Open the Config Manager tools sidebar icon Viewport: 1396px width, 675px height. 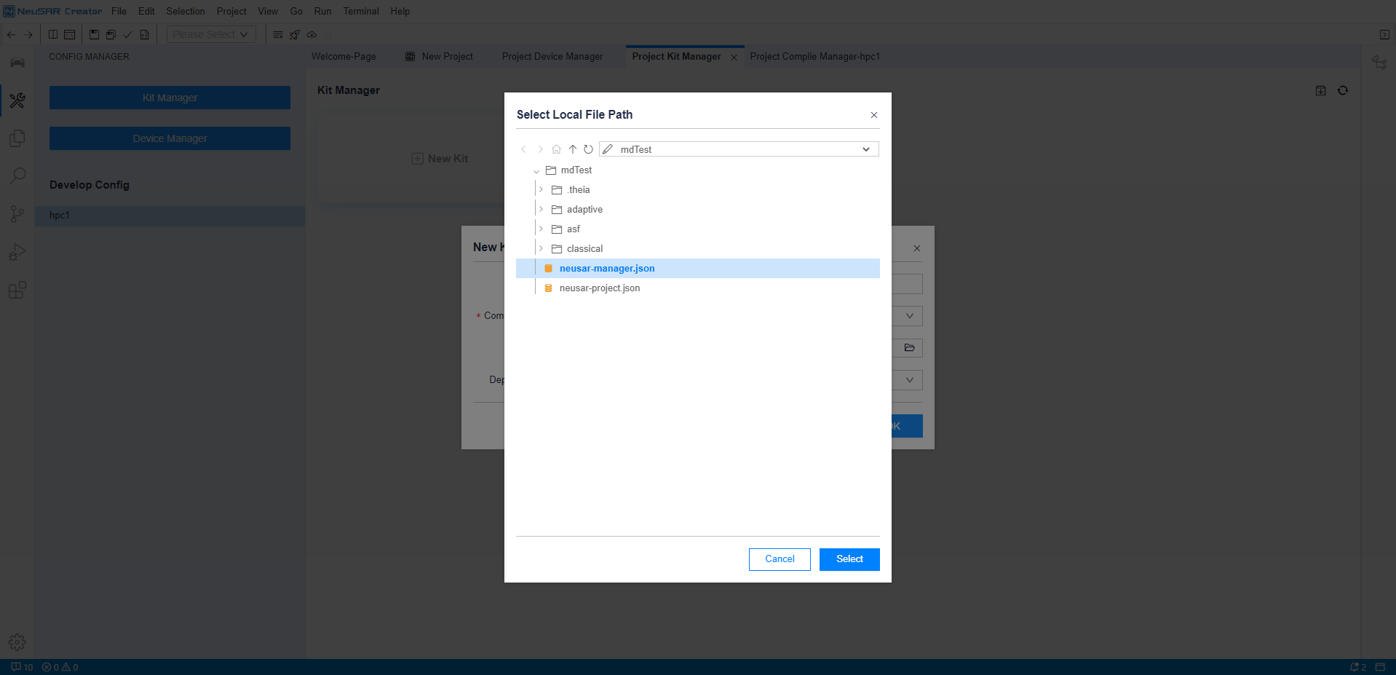(17, 100)
